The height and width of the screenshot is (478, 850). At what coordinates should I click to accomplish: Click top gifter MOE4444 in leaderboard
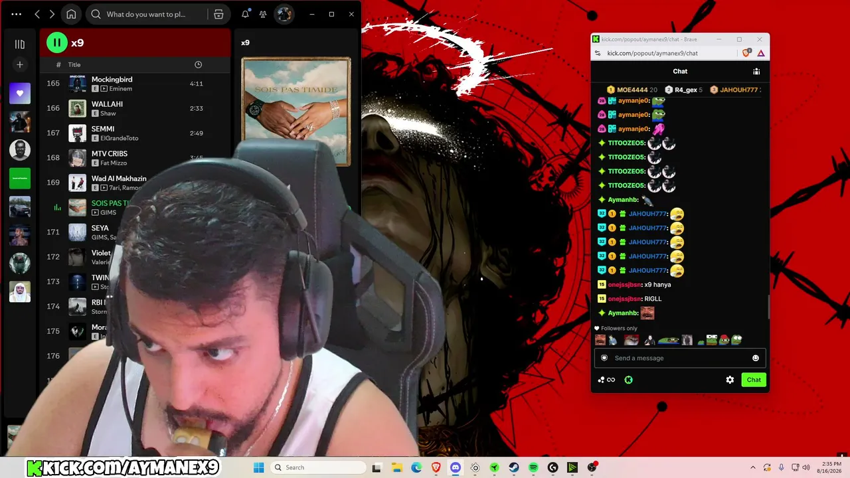point(632,90)
